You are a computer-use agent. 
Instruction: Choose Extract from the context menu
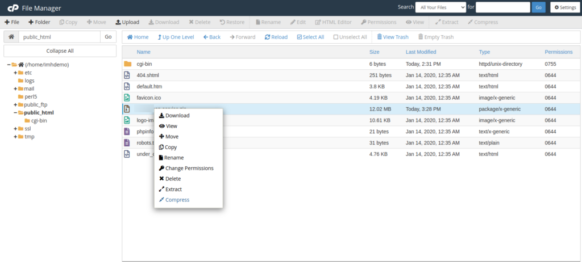[x=173, y=189]
